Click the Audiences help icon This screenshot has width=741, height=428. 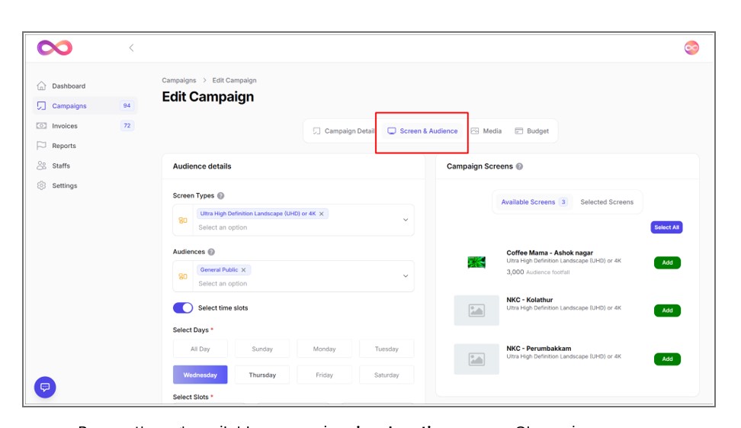[x=211, y=252]
